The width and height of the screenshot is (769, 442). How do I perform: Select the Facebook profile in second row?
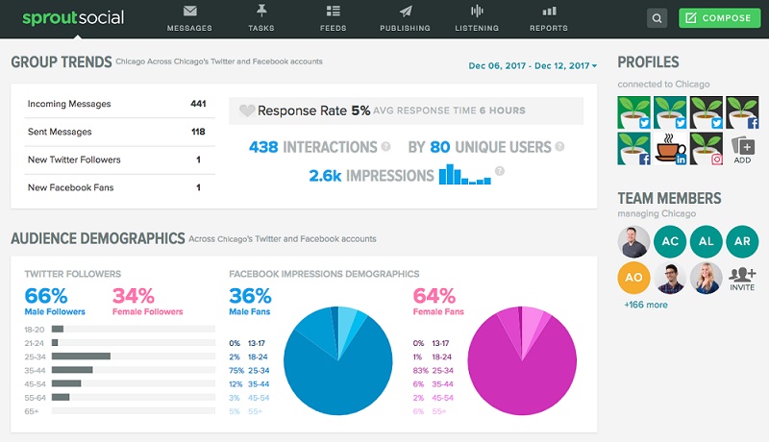633,149
